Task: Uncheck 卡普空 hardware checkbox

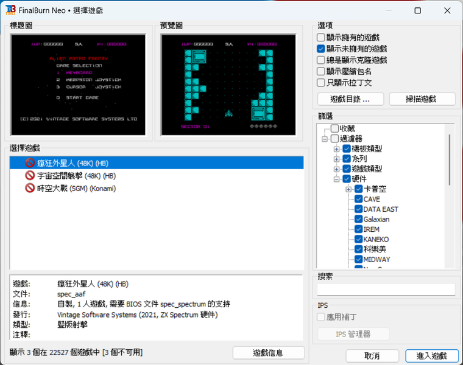Action: click(x=358, y=189)
